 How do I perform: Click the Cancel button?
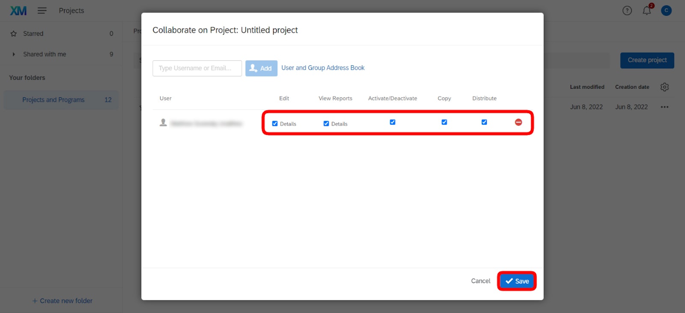(480, 281)
